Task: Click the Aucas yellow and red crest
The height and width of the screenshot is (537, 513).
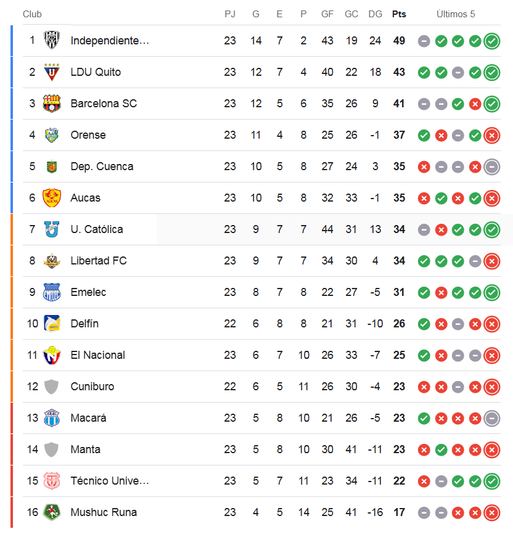Action: coord(52,198)
